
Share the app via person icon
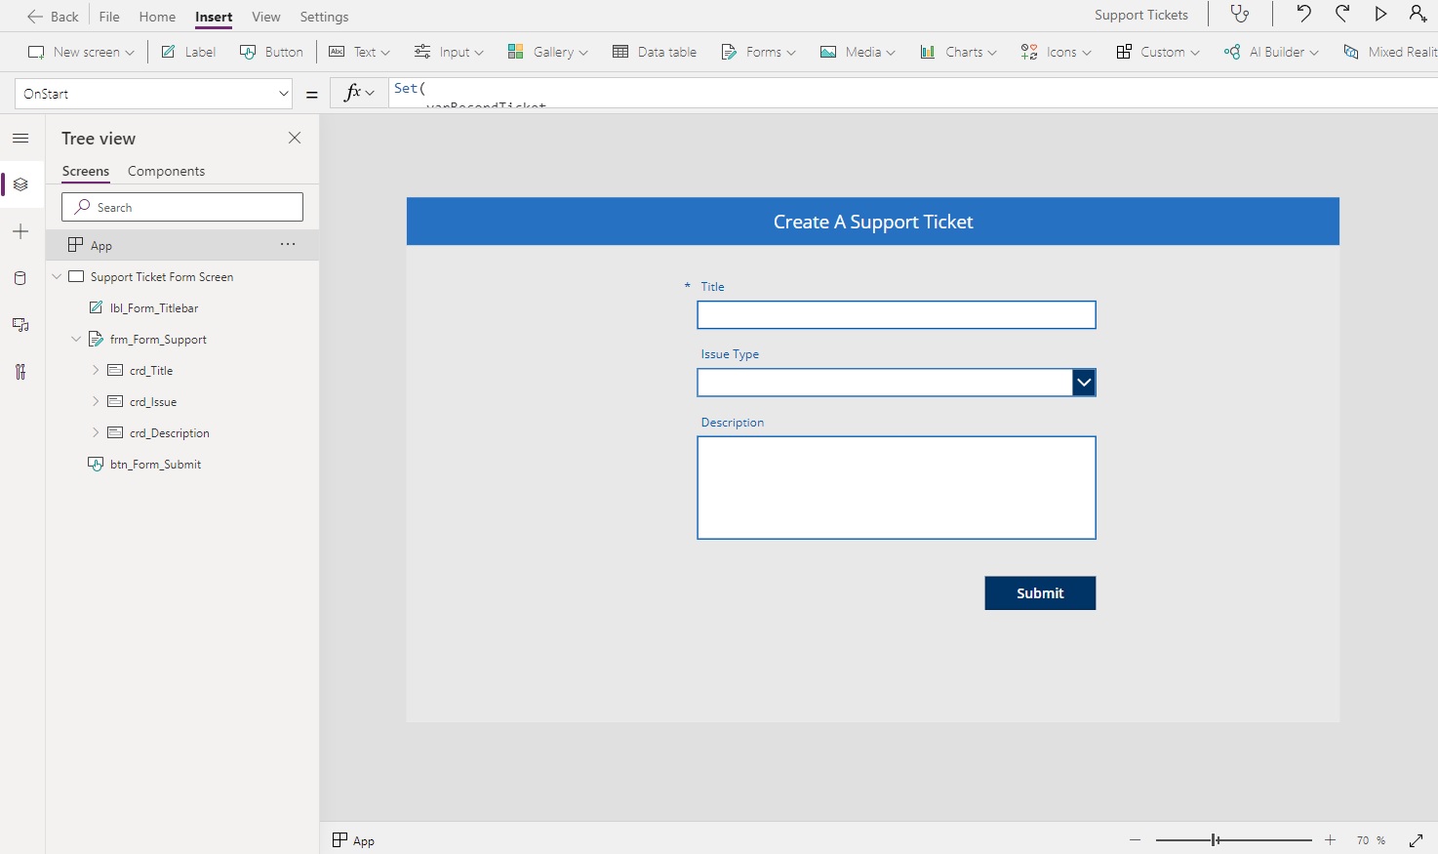pos(1418,15)
